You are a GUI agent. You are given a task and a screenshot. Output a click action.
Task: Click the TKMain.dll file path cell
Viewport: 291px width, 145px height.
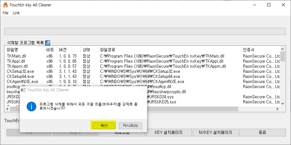(x=162, y=56)
